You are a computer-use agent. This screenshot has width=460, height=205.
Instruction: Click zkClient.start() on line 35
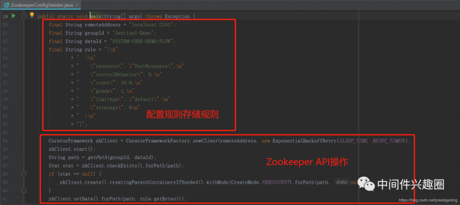click(x=70, y=149)
